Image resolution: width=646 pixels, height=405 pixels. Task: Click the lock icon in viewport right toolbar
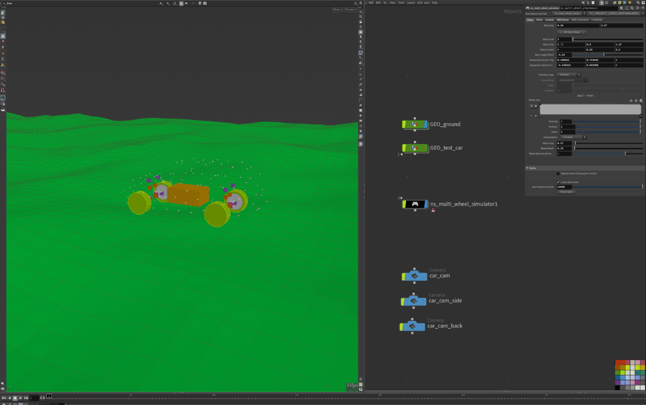click(x=360, y=22)
